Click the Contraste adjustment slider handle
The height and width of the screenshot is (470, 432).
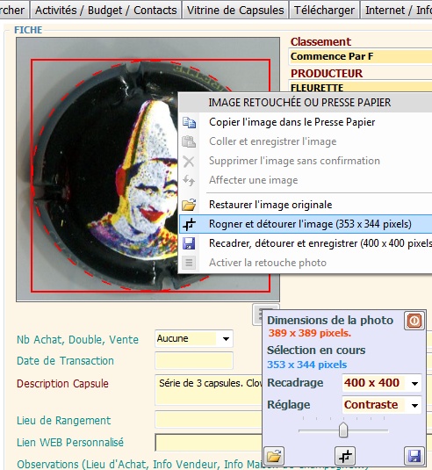343,430
